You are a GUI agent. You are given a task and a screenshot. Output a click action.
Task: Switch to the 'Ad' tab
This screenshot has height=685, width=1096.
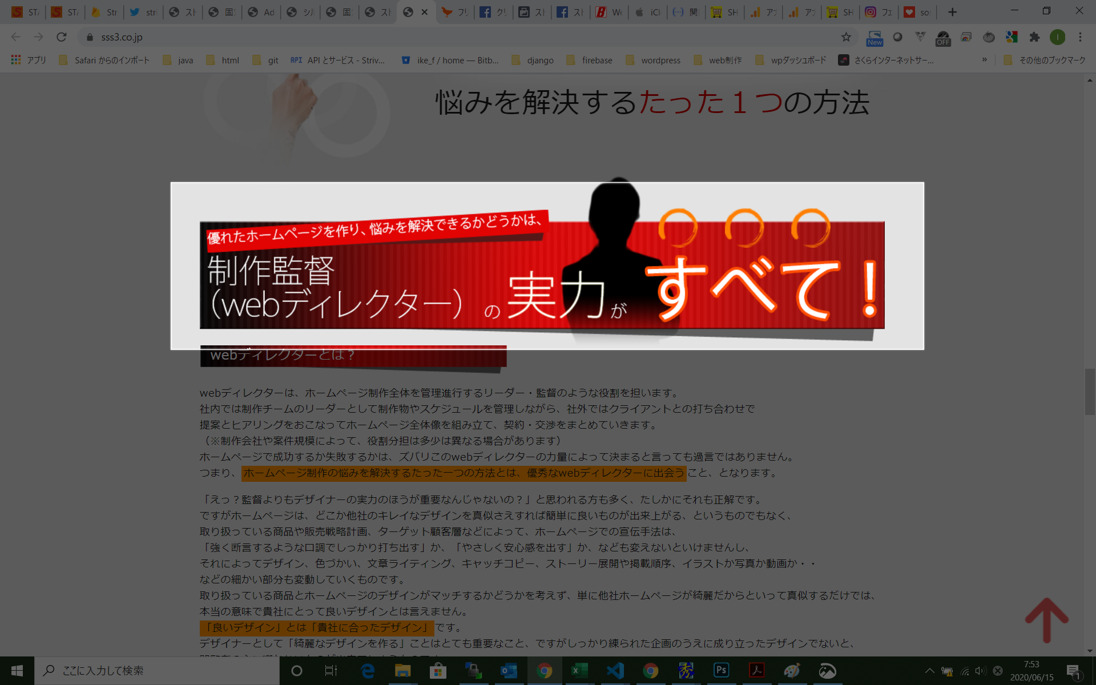click(x=261, y=12)
